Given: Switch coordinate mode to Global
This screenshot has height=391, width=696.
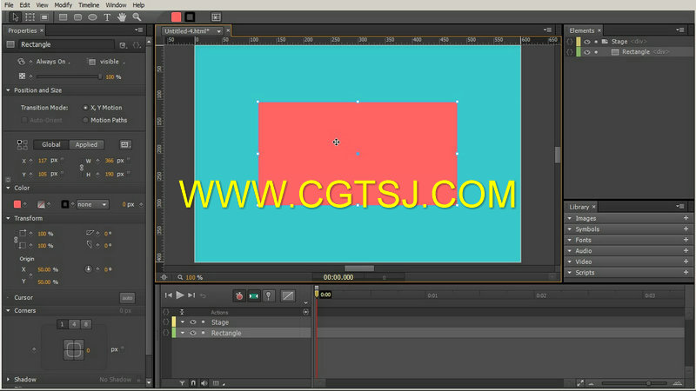Looking at the screenshot, I should point(51,144).
